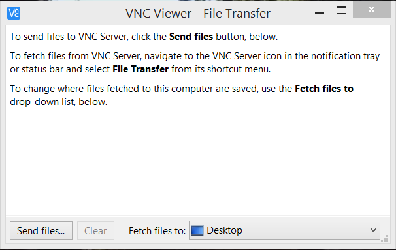The image size is (396, 250).
Task: Maximize the File Transfer window
Action: click(341, 10)
